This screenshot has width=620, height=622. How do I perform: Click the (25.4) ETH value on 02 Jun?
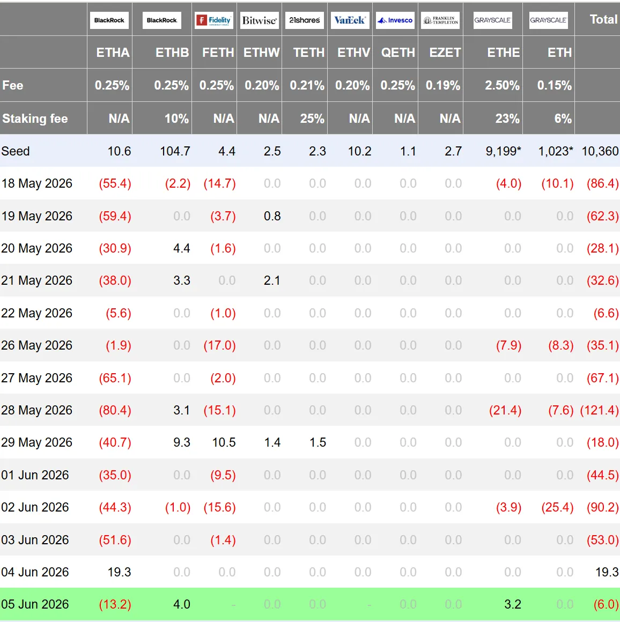pos(558,507)
